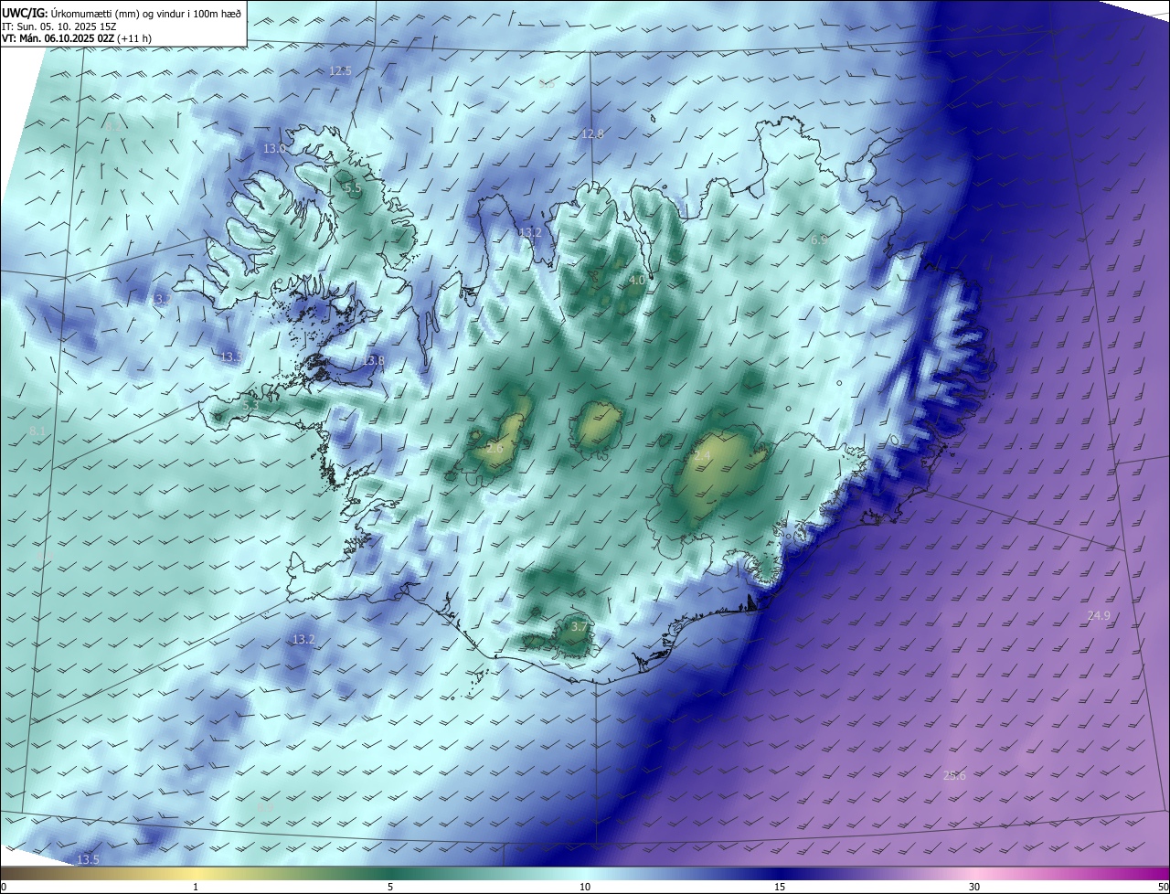Click the 6.9 value label

click(819, 239)
